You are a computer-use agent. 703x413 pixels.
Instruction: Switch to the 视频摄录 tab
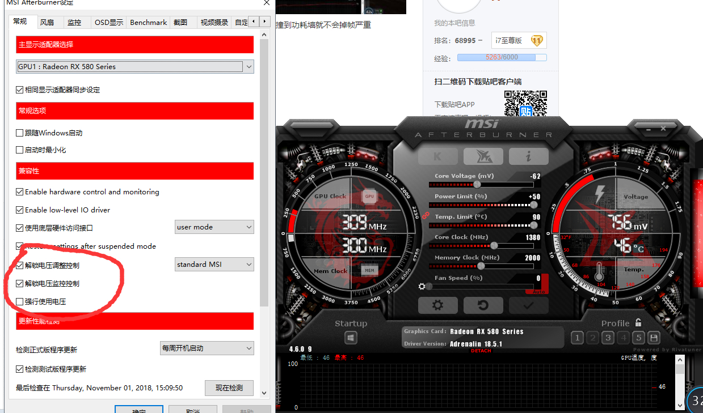point(214,22)
